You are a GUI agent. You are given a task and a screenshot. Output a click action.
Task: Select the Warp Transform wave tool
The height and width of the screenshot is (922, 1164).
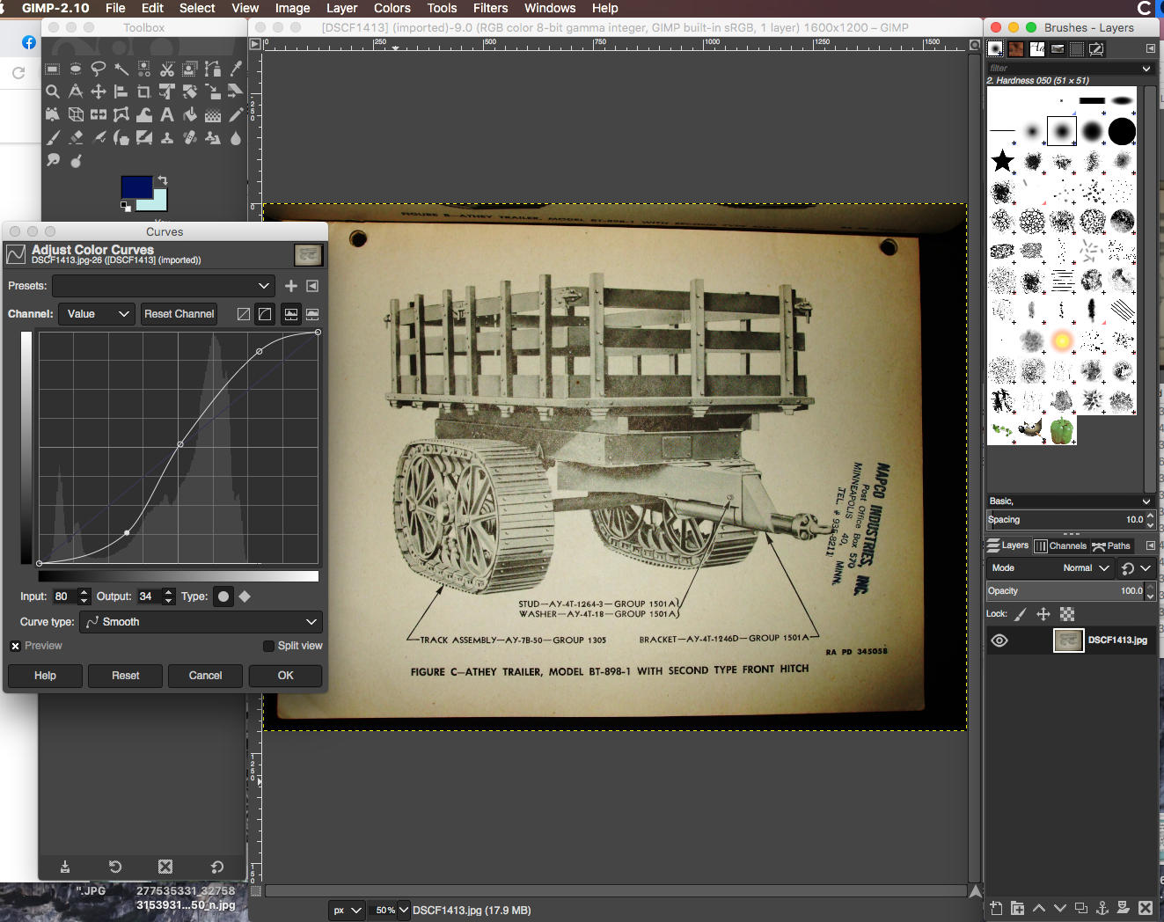point(144,114)
